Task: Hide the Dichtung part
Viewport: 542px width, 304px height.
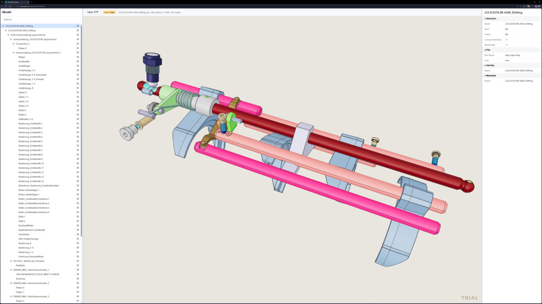Action: (x=78, y=279)
